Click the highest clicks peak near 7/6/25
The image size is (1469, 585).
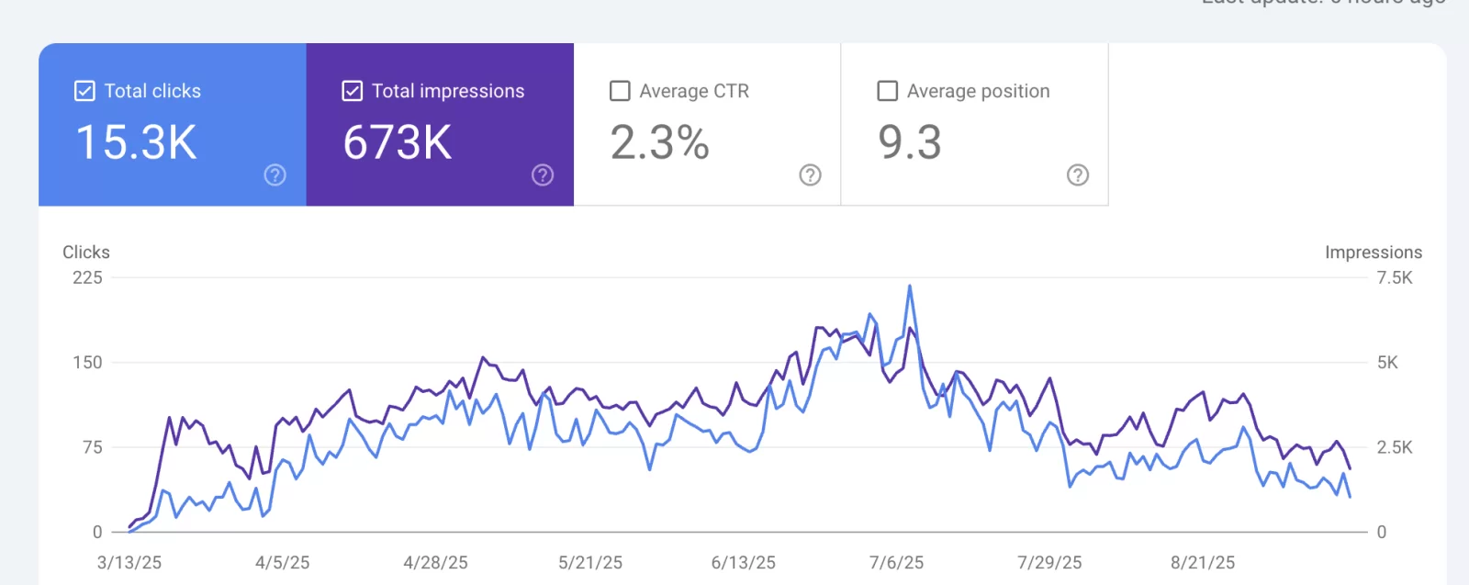(910, 287)
